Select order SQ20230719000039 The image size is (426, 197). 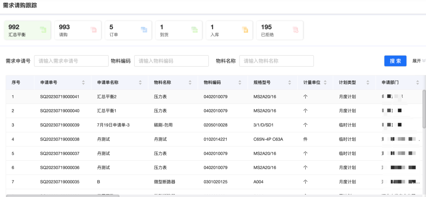point(60,125)
